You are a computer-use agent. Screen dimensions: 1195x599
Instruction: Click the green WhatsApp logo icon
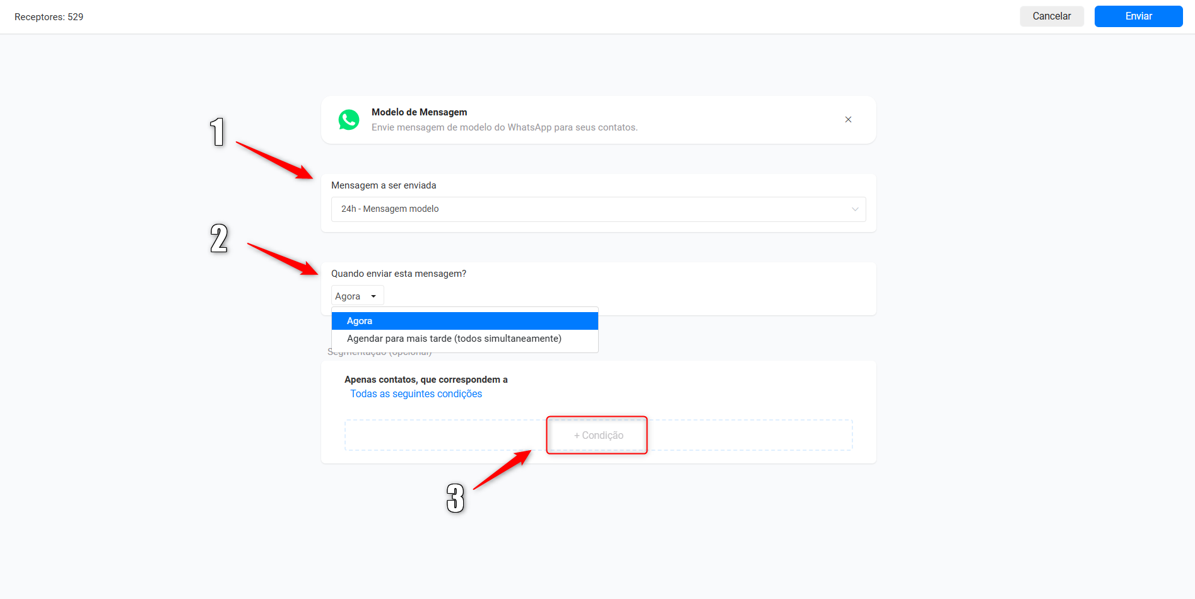[349, 120]
